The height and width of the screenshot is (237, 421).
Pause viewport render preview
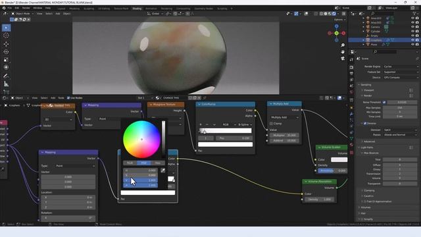(343, 13)
